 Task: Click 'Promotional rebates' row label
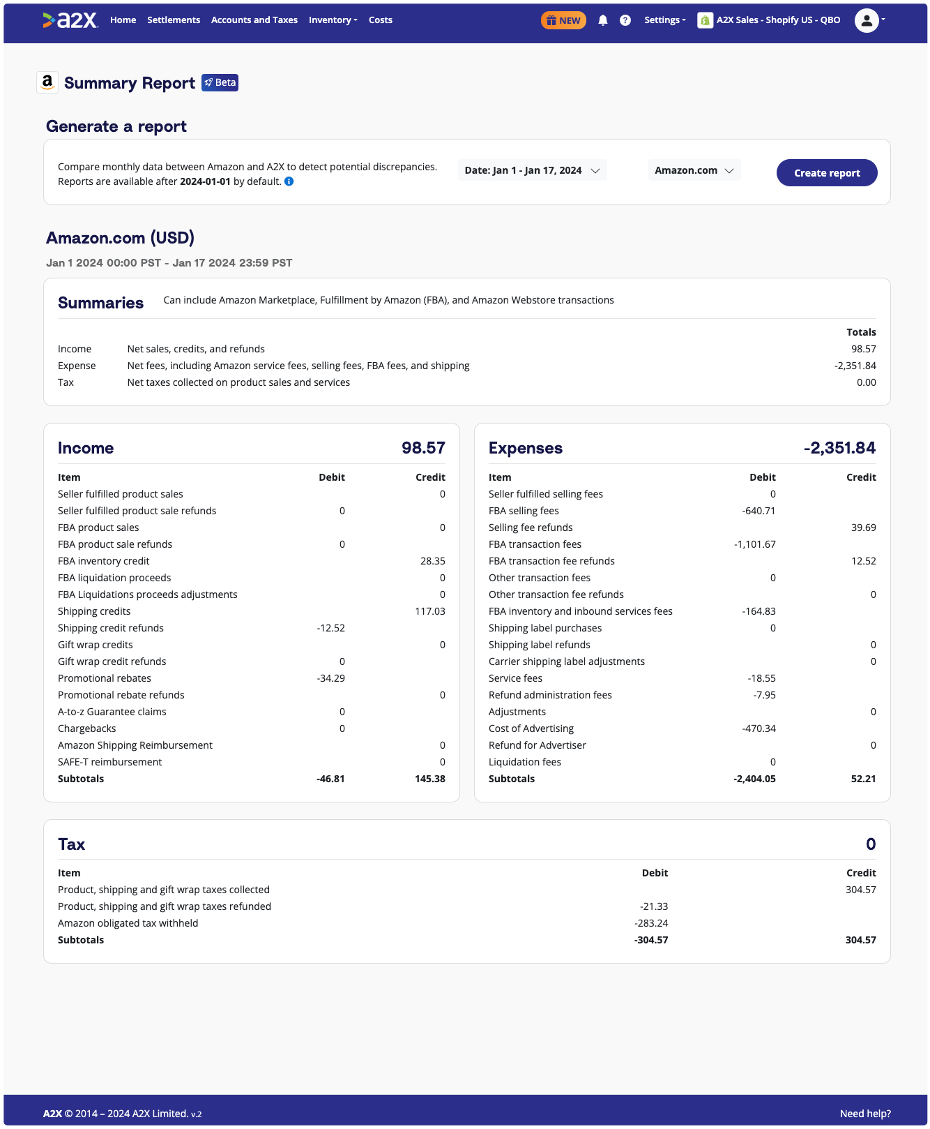pos(105,678)
